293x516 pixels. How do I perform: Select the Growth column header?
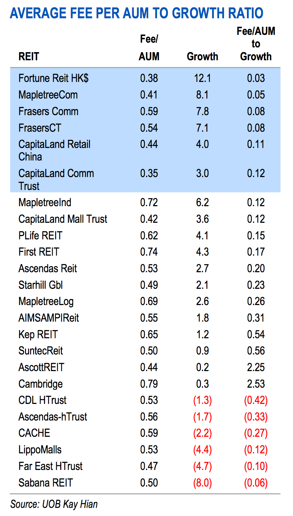click(x=202, y=56)
